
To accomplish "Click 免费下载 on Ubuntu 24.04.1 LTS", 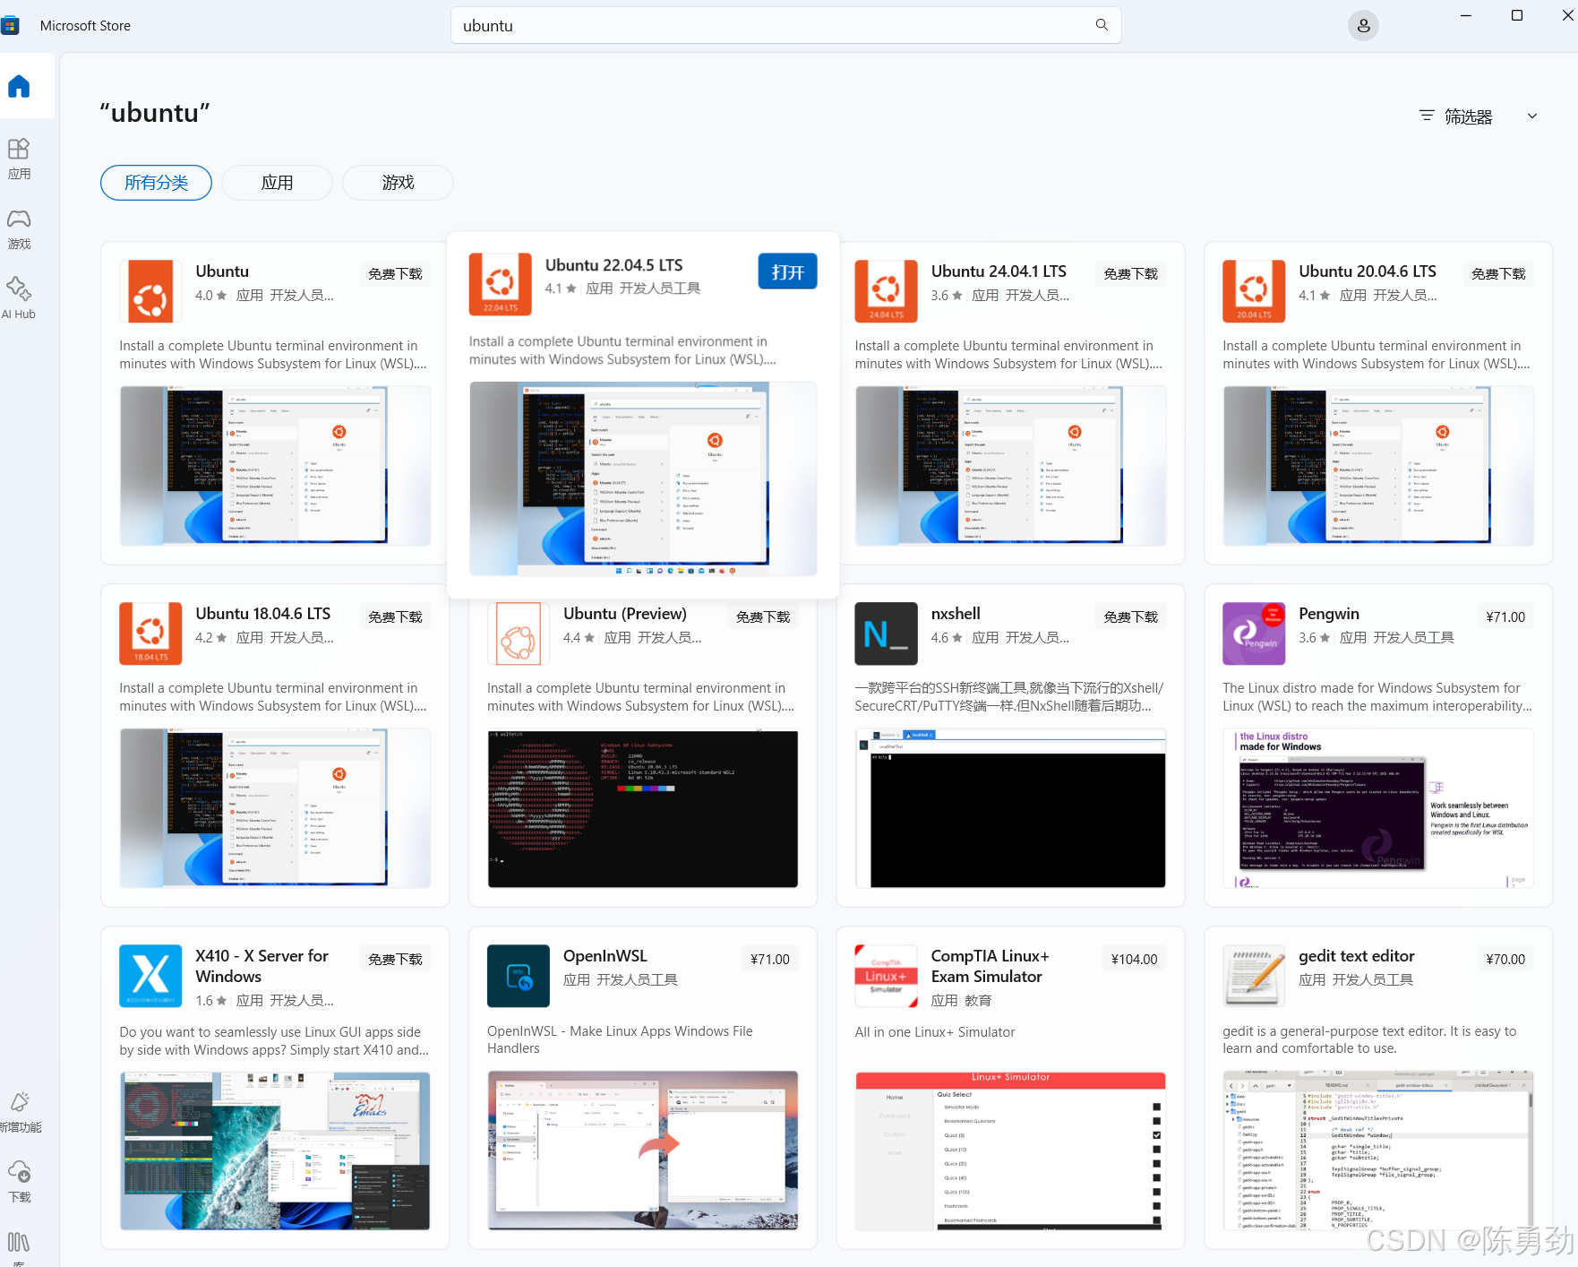I will 1130,274.
